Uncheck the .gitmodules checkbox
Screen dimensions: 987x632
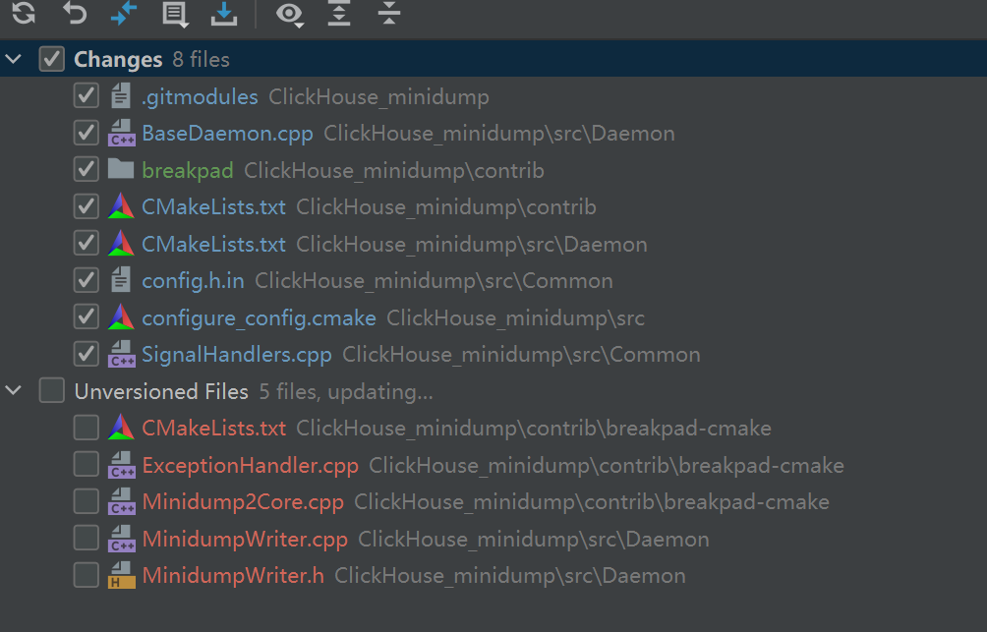(x=87, y=95)
